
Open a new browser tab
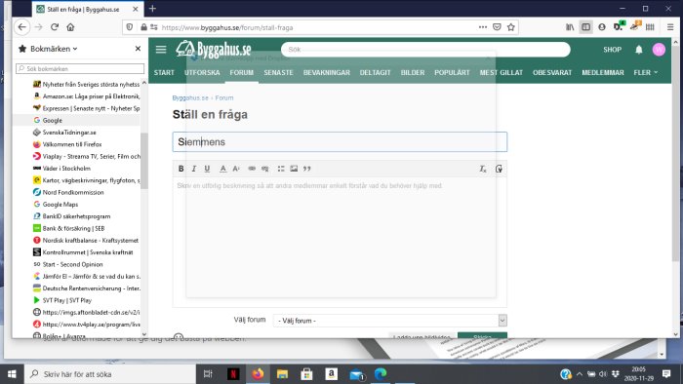(x=152, y=9)
